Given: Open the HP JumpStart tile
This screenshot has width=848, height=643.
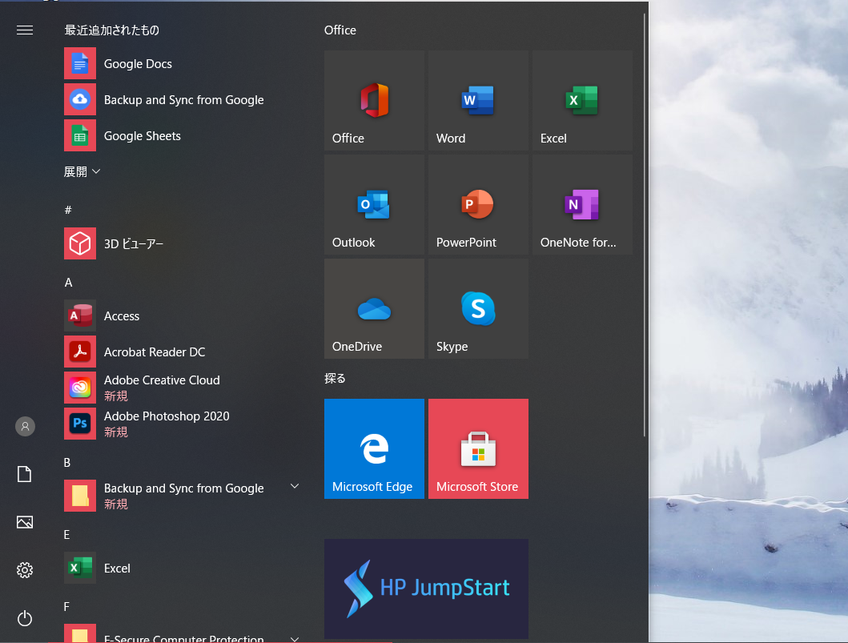Looking at the screenshot, I should pyautogui.click(x=426, y=589).
